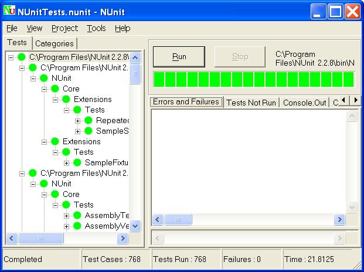The width and height of the screenshot is (364, 272).
Task: Click green circle next to first Core node
Action: pos(55,89)
